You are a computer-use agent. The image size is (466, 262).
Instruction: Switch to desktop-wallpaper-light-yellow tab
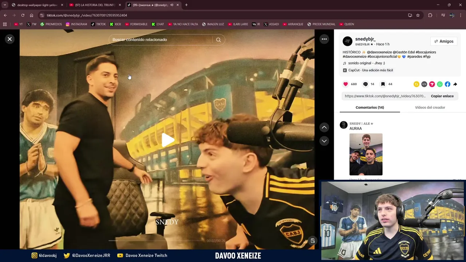(x=37, y=5)
